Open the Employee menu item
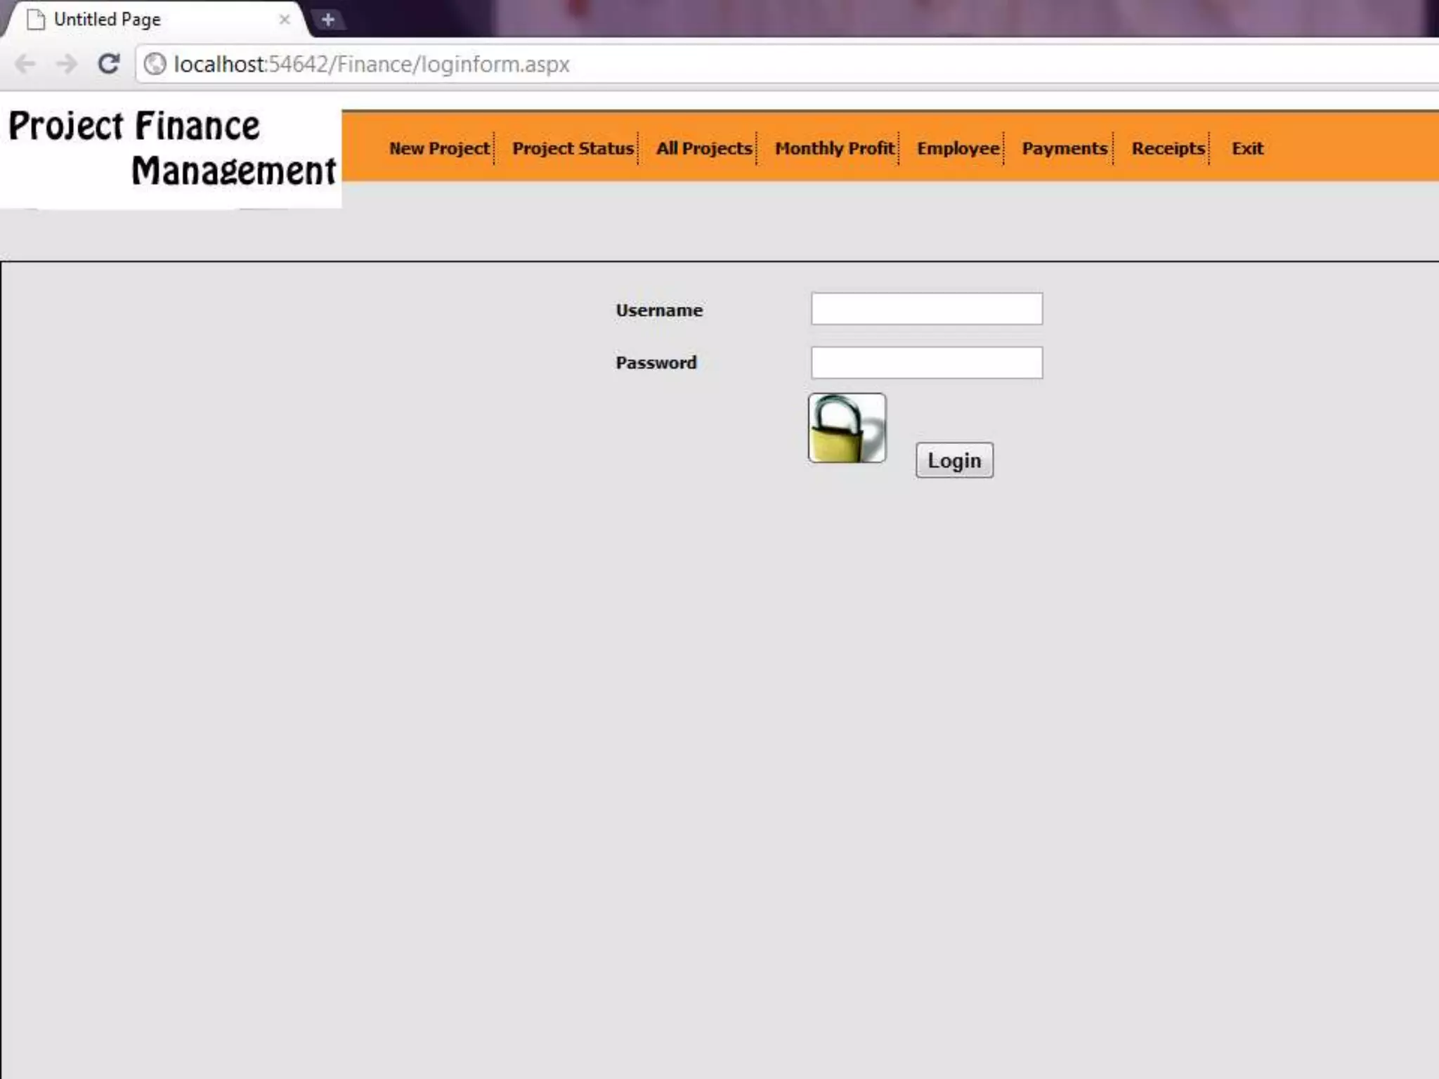Screen dimensions: 1439x1079 click(958, 148)
